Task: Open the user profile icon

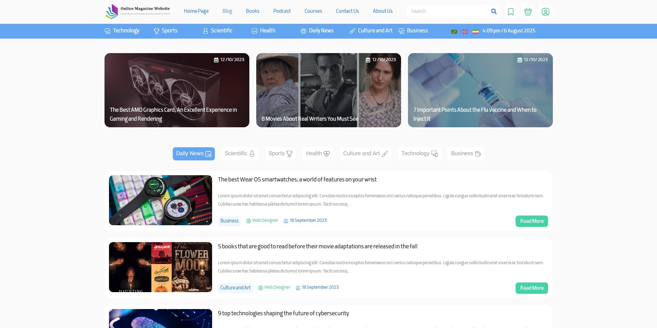Action: pos(545,12)
